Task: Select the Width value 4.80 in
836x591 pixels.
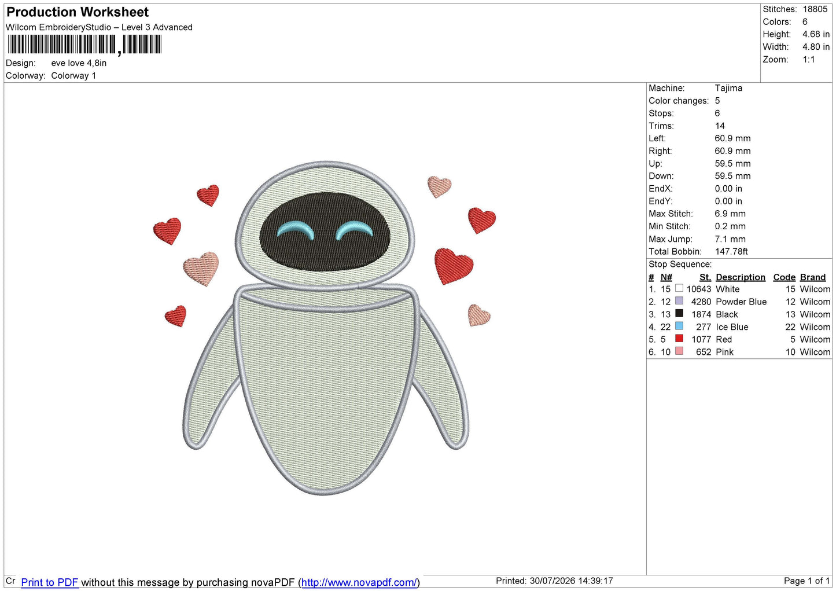Action: click(816, 47)
